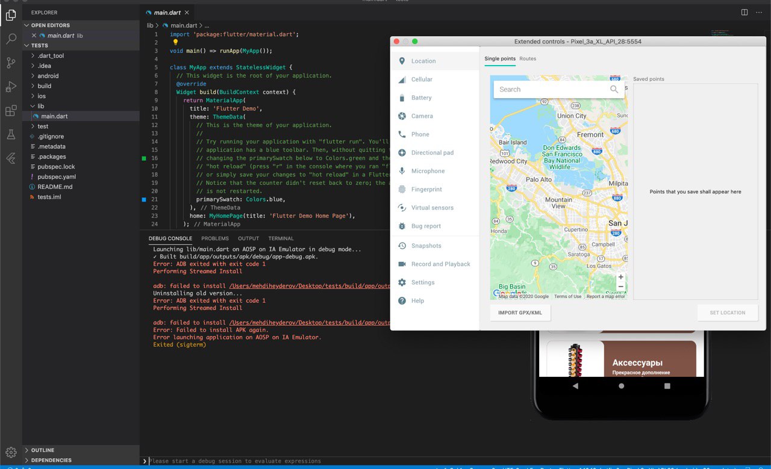Open Bug report panel
The width and height of the screenshot is (771, 469).
[x=435, y=226]
